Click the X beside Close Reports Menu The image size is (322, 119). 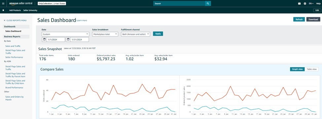5,20
